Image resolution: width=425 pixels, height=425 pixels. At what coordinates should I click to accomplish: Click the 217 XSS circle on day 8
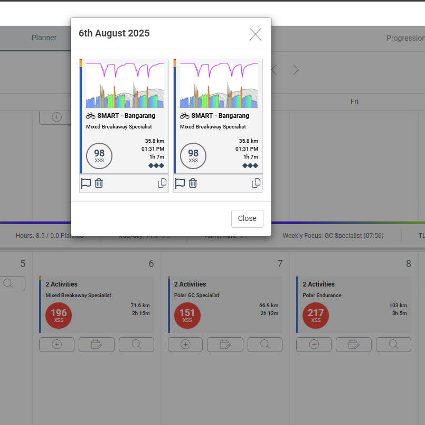pos(316,315)
